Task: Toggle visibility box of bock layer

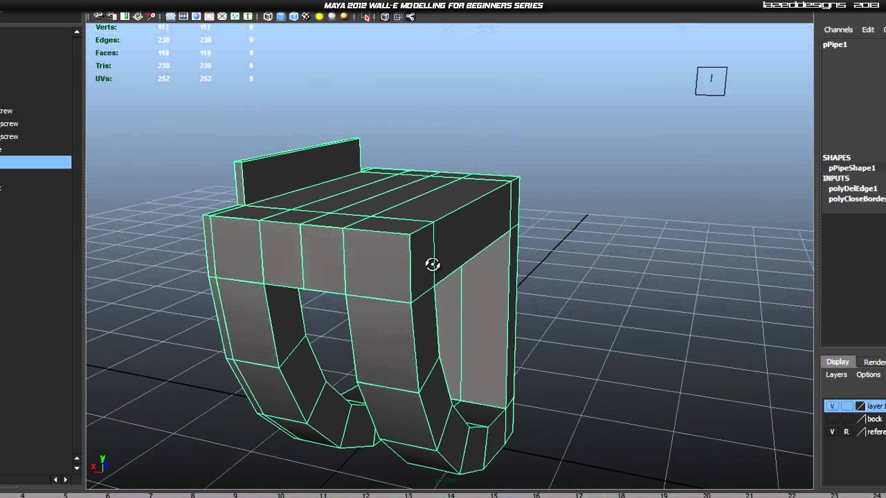Action: point(832,419)
